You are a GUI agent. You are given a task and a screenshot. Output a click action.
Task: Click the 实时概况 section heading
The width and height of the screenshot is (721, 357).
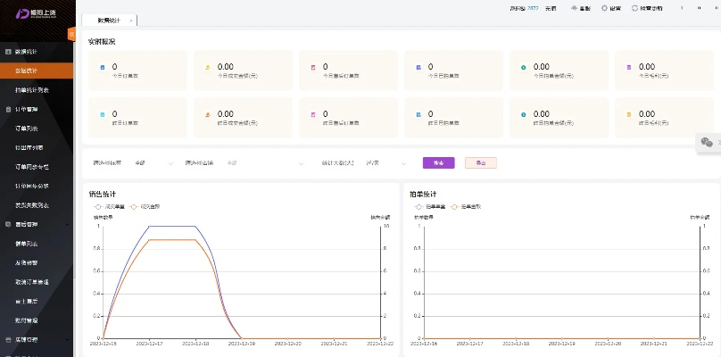[x=102, y=41]
